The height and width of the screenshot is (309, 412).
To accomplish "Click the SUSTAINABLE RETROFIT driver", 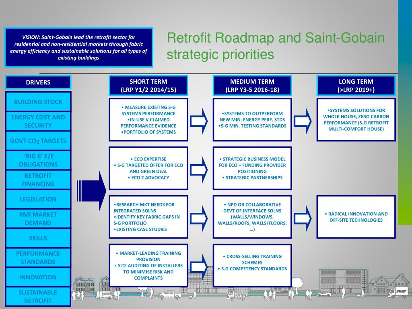I will click(38, 297).
